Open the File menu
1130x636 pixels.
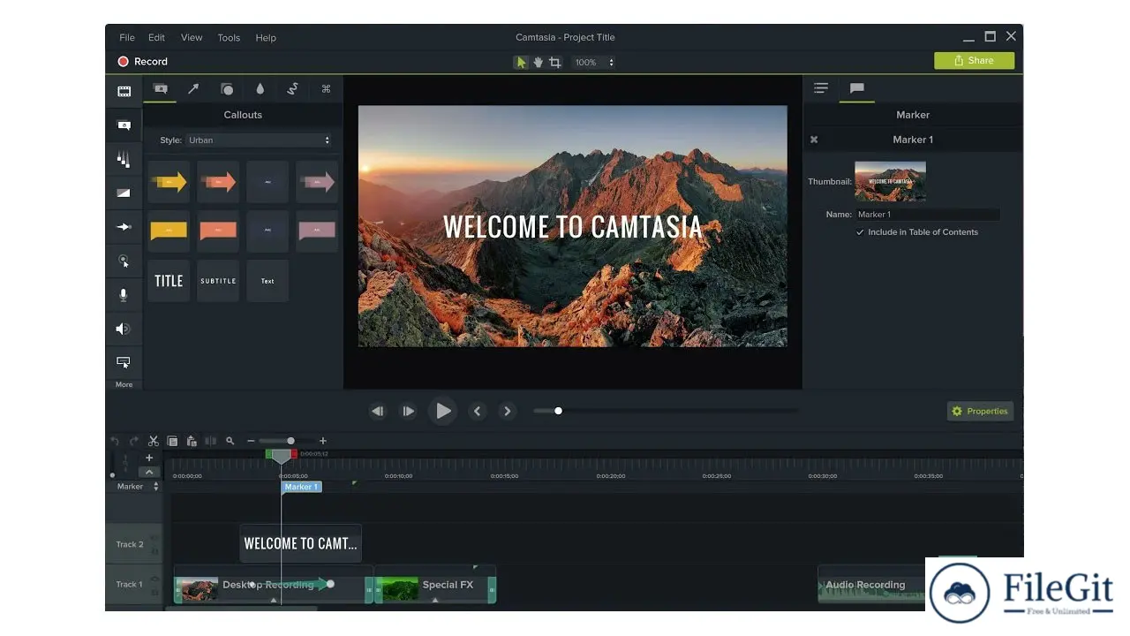pyautogui.click(x=127, y=38)
